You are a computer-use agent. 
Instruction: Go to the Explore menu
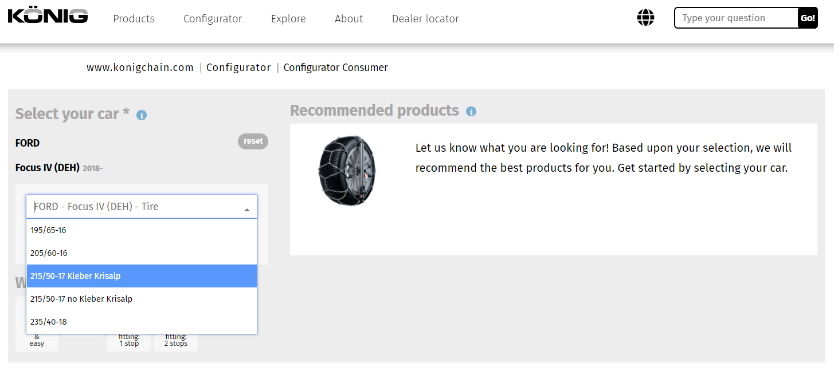click(288, 19)
